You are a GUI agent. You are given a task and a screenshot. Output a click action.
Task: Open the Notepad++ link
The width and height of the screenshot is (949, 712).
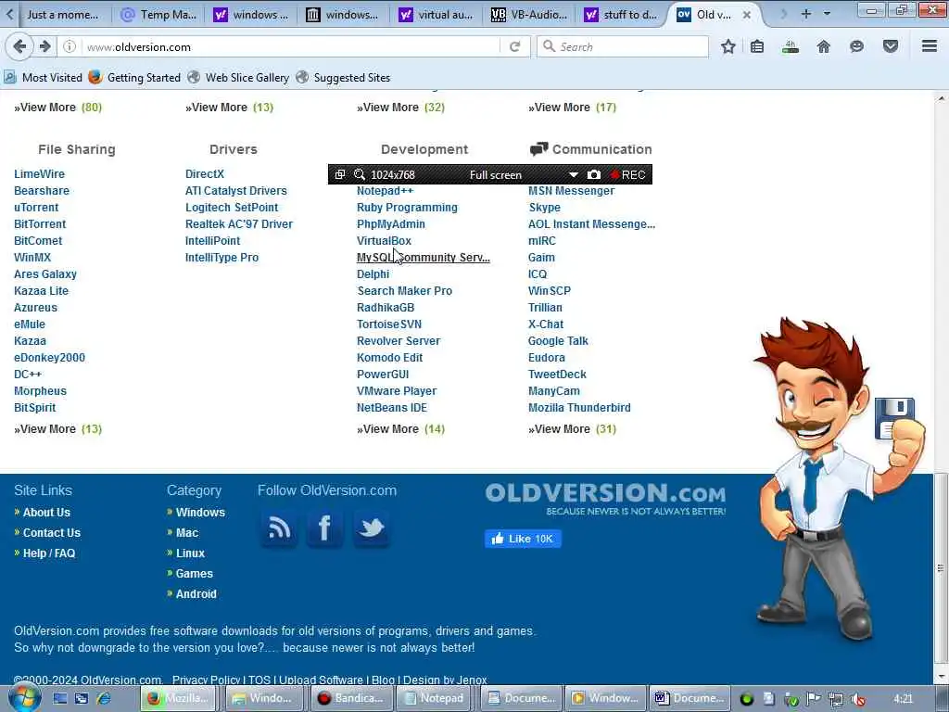click(385, 191)
